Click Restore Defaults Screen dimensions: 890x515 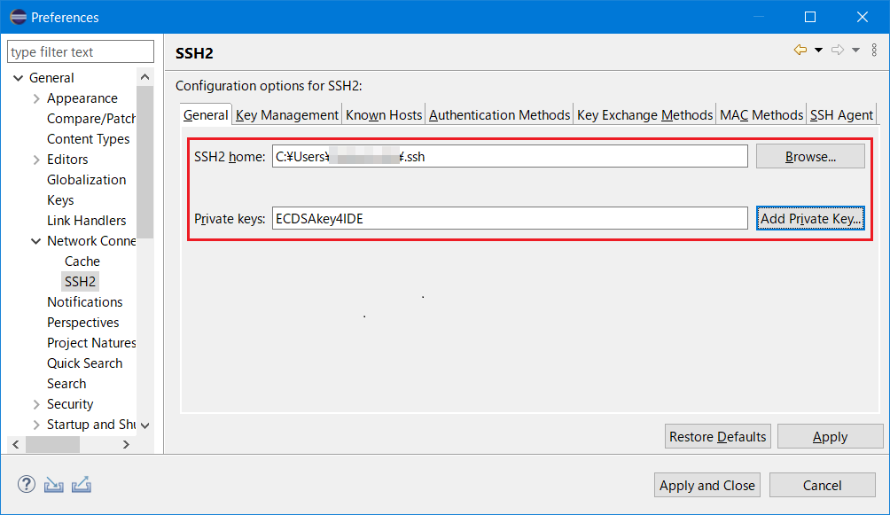[717, 436]
